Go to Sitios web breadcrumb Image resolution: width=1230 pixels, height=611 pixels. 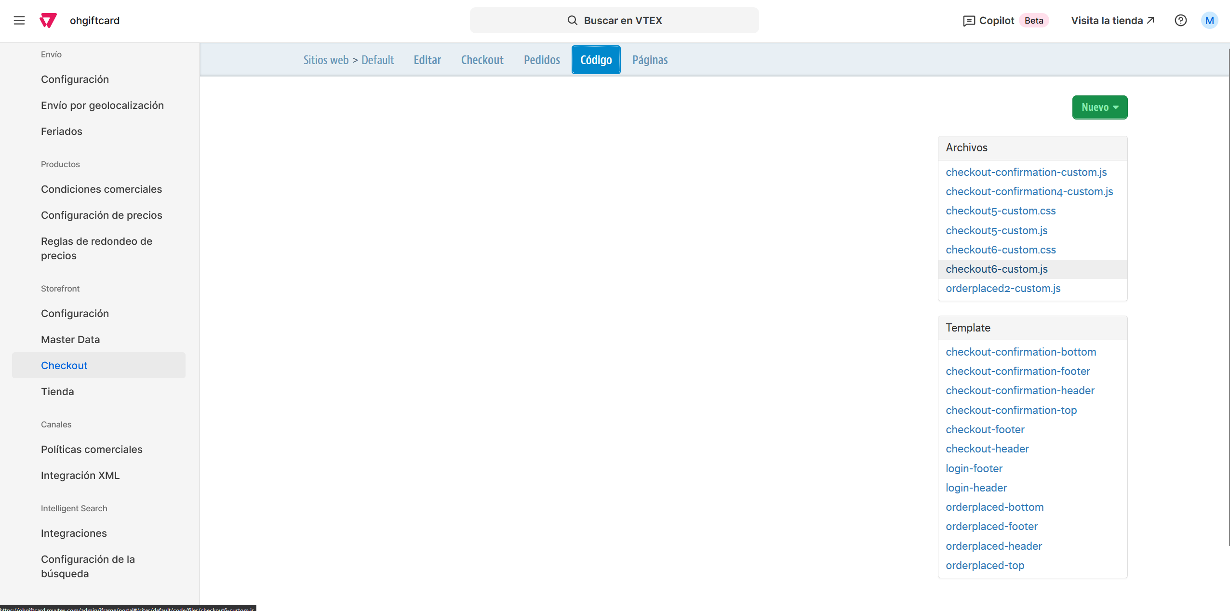point(326,60)
